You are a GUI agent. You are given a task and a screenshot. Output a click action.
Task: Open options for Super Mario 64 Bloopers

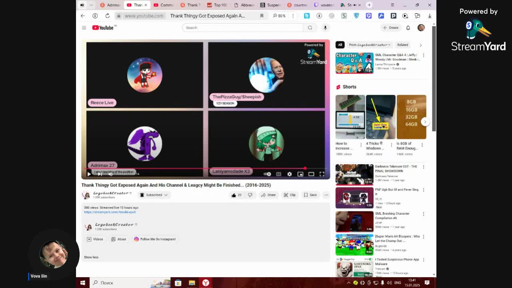point(424,237)
